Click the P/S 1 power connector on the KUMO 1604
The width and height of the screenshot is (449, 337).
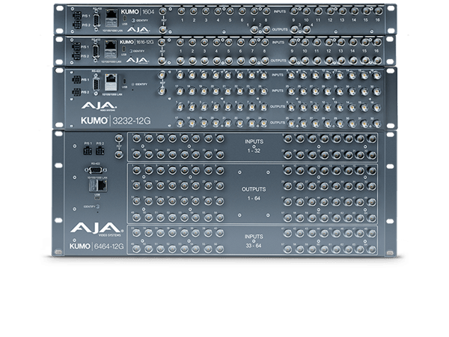pos(77,15)
